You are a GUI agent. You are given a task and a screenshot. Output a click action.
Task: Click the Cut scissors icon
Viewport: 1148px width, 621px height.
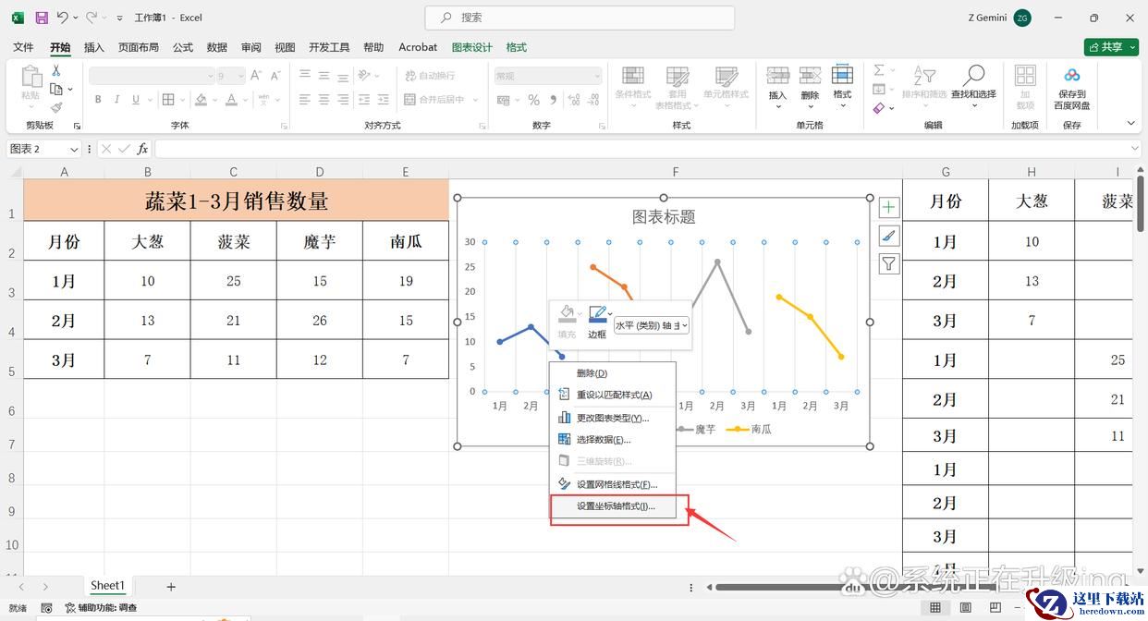pos(56,70)
